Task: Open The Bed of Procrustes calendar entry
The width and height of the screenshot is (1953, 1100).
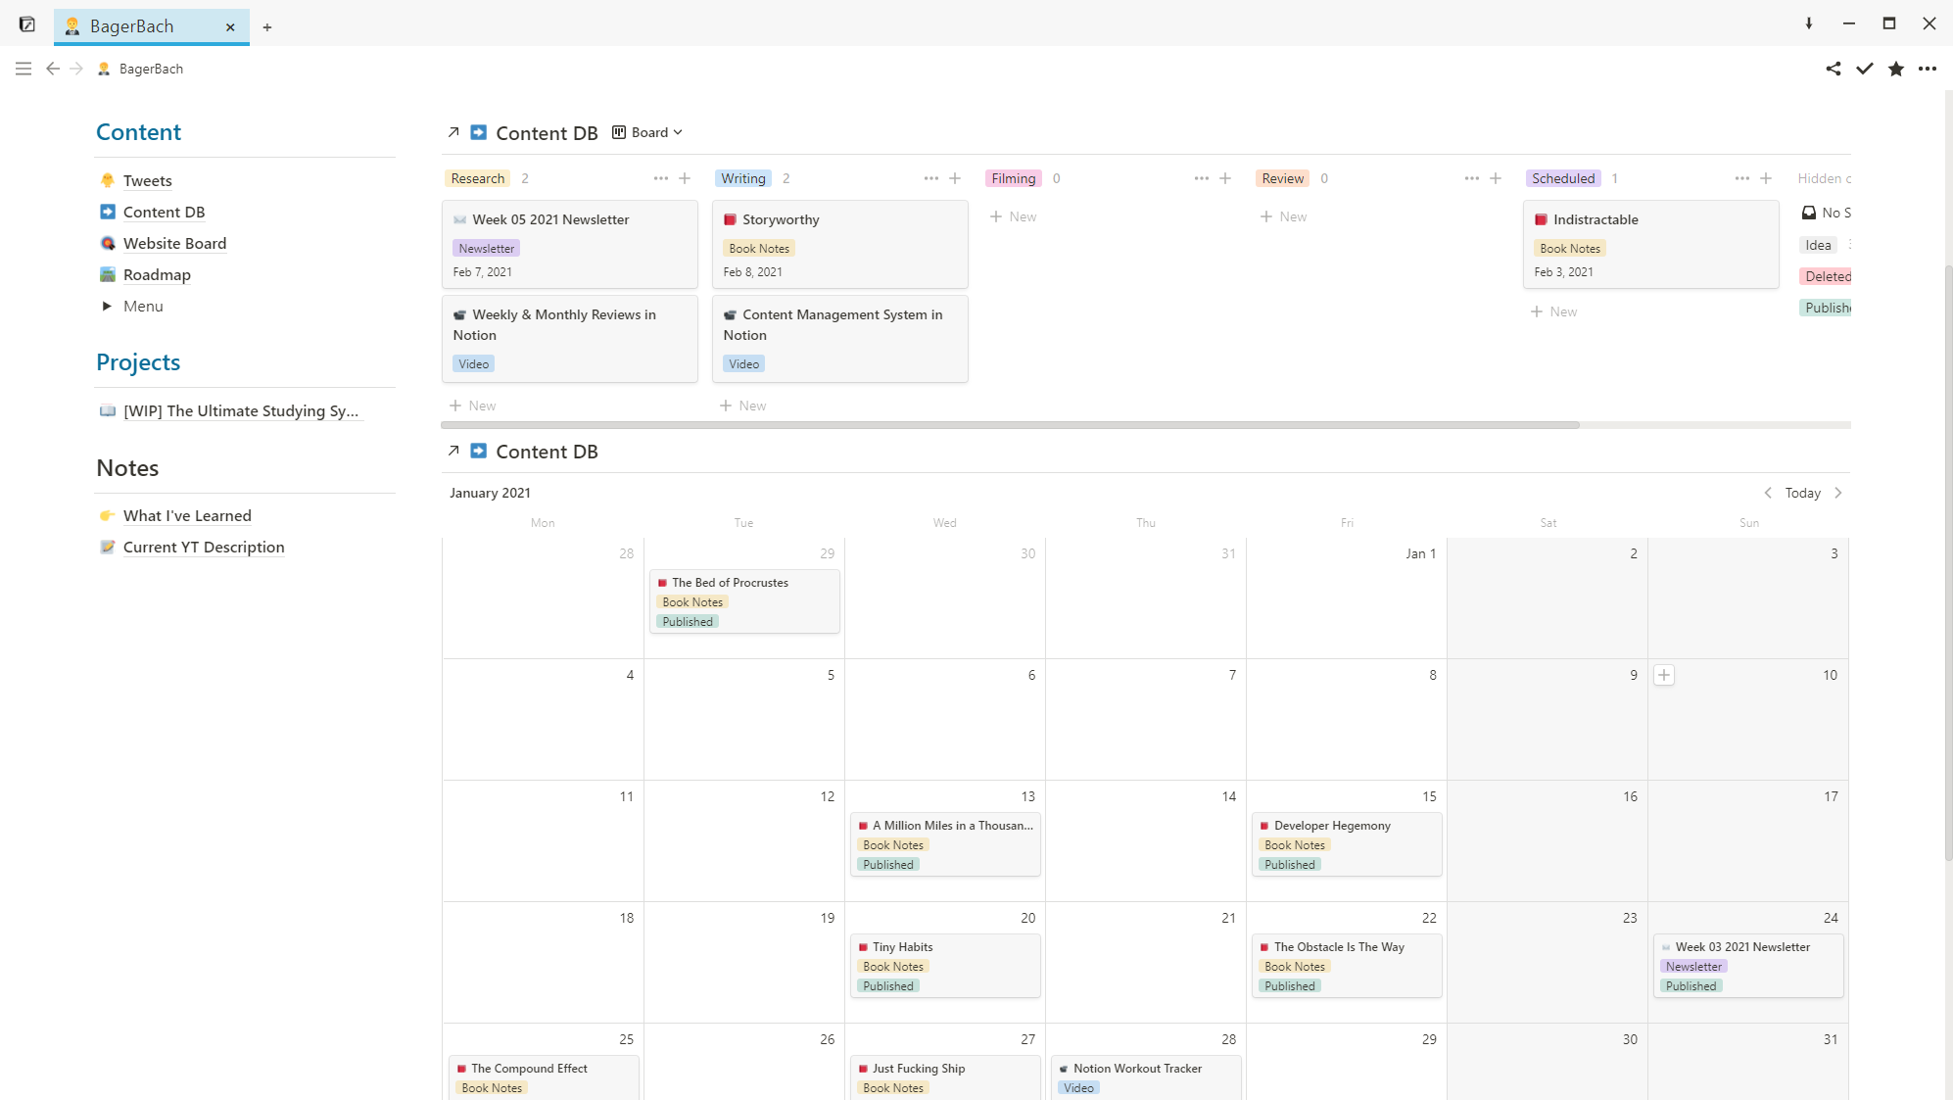Action: (x=744, y=601)
